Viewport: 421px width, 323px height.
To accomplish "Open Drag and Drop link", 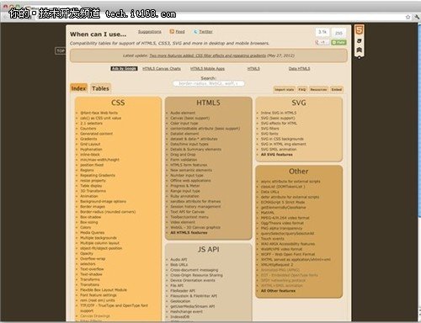I will tap(183, 155).
